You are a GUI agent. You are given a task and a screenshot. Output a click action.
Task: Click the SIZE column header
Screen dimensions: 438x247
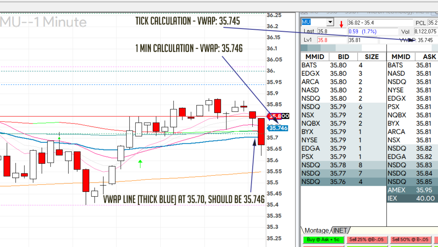tap(371, 57)
